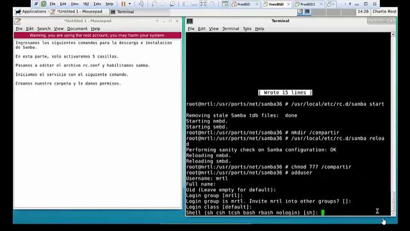Click first workspace switcher icon
The width and height of the screenshot is (410, 231).
(x=300, y=12)
